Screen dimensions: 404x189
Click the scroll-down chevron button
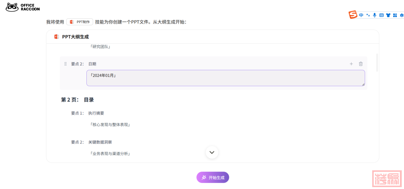coord(212,152)
